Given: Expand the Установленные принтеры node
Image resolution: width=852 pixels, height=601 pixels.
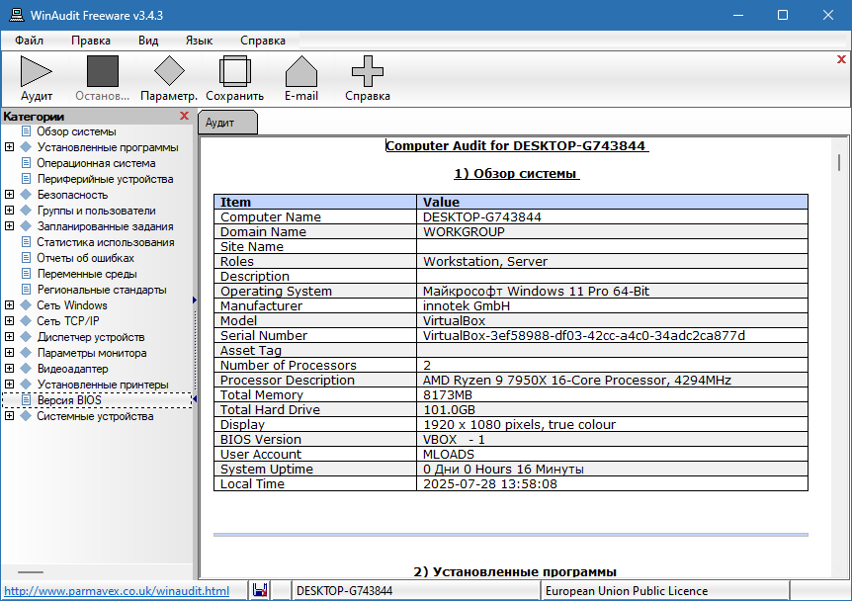Looking at the screenshot, I should pyautogui.click(x=9, y=384).
